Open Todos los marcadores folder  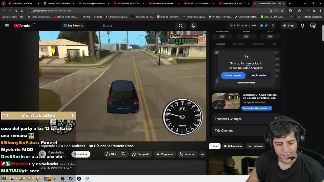pyautogui.click(x=310, y=17)
